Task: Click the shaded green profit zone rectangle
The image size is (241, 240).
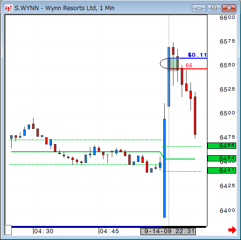Action: 173,64
